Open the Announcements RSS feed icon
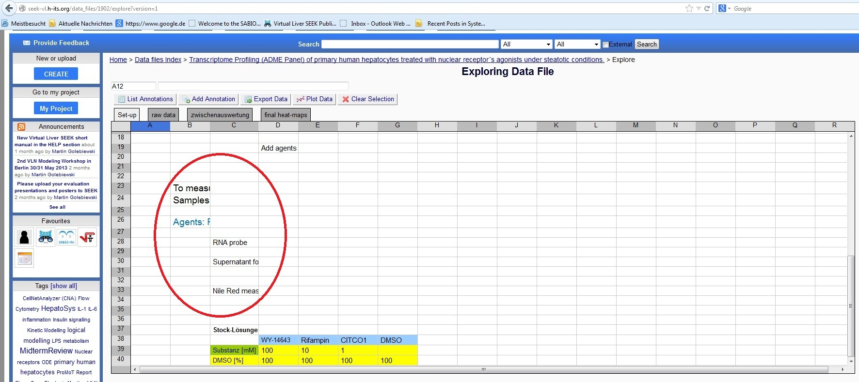 21,127
